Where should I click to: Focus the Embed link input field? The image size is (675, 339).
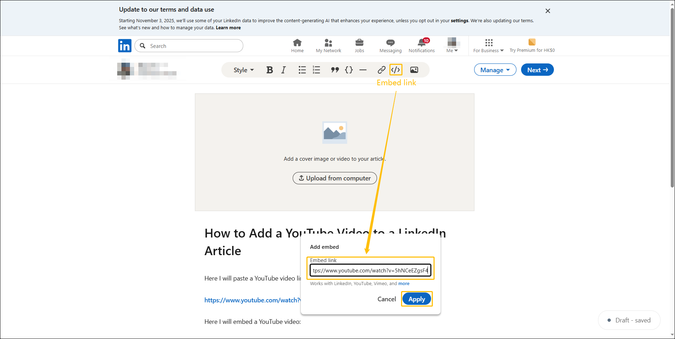click(x=370, y=271)
